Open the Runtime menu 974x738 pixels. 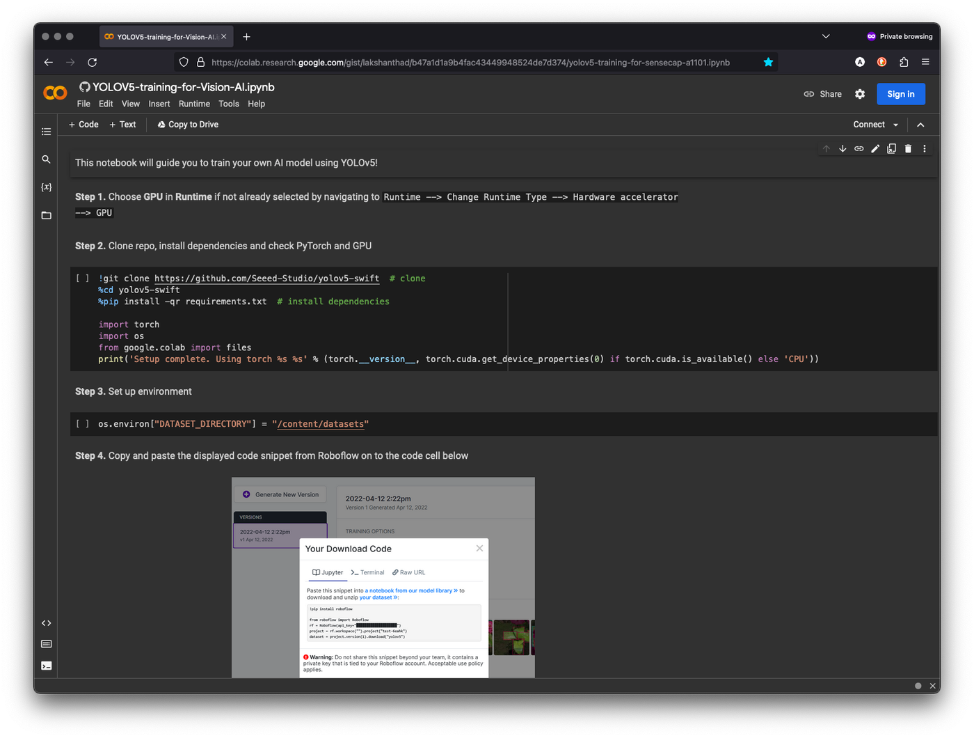coord(194,104)
